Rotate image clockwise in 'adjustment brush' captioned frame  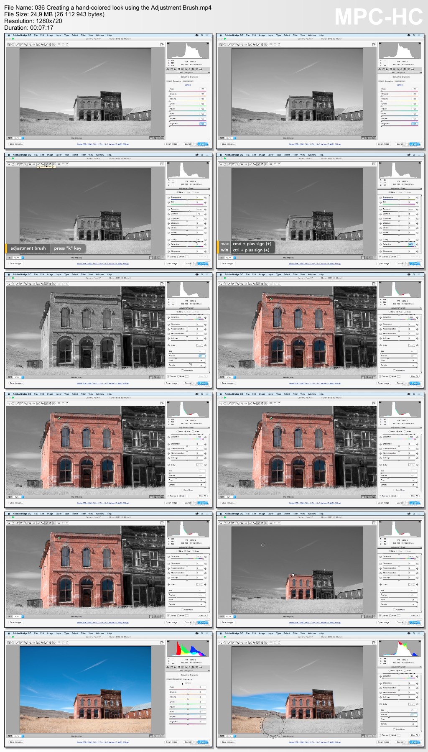click(x=67, y=164)
